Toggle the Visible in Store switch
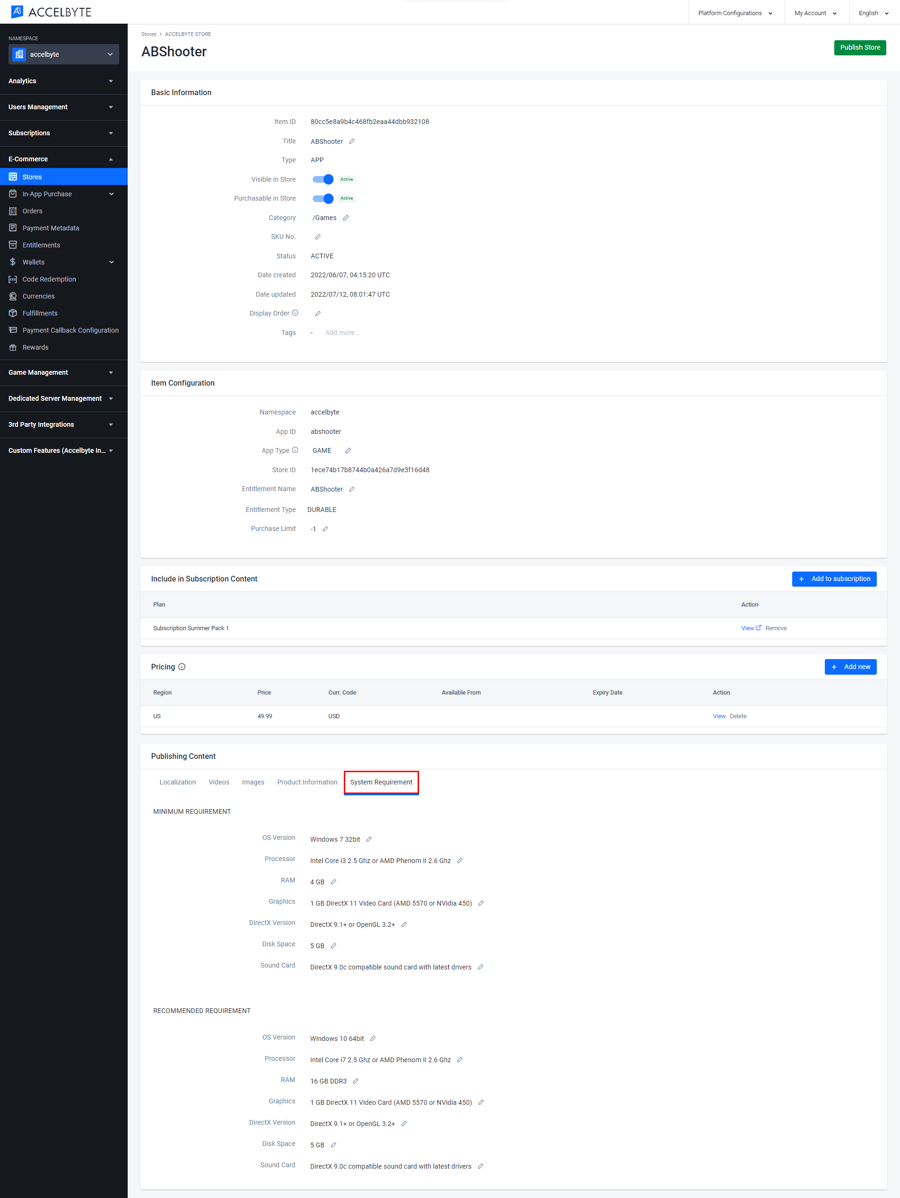900x1198 pixels. (323, 179)
